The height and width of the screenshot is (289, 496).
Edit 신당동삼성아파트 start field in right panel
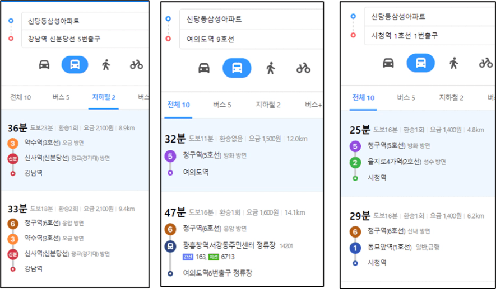430,17
